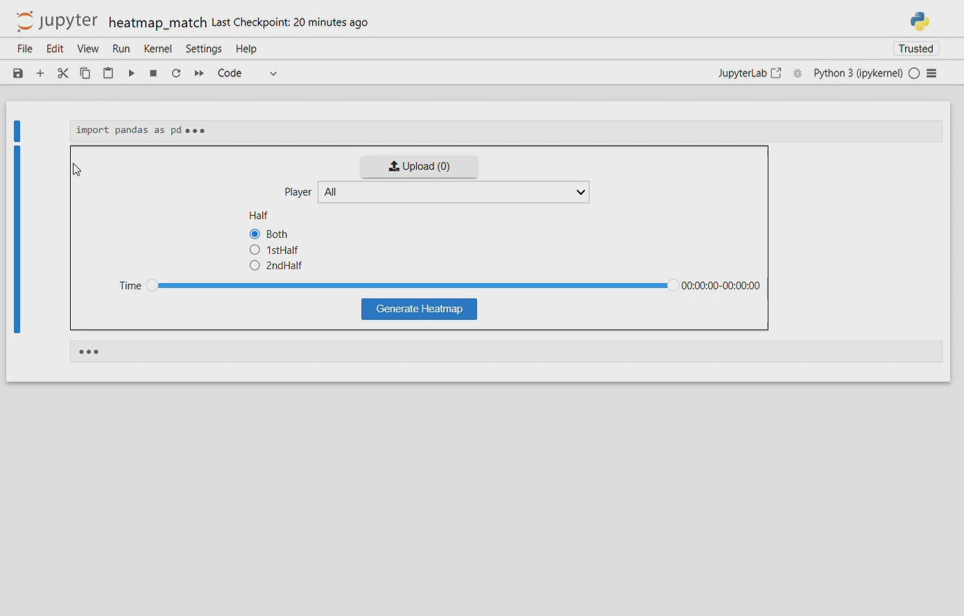The width and height of the screenshot is (964, 616).
Task: Open the Settings menu
Action: coord(203,49)
